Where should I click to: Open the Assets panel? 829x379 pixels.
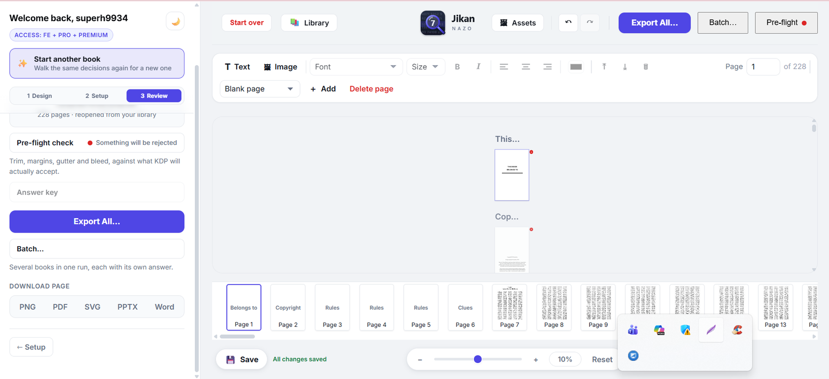(x=518, y=23)
